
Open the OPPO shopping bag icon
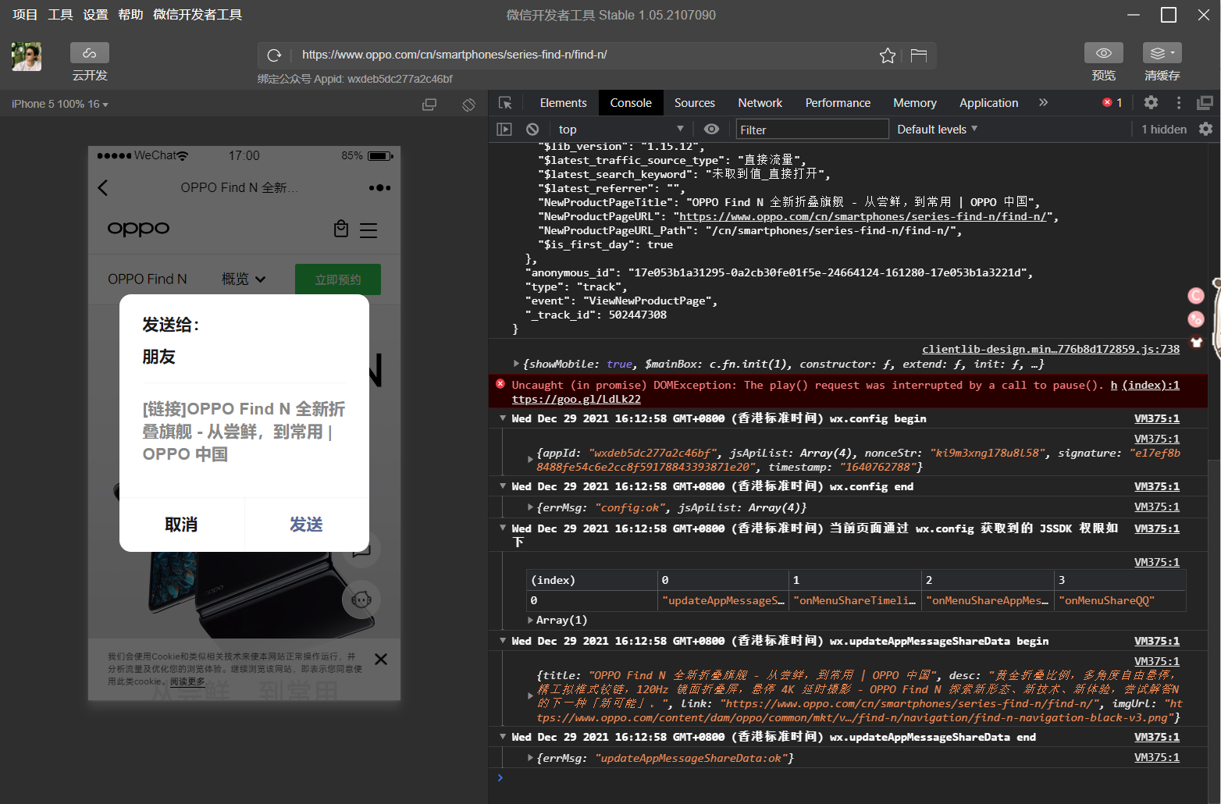(x=341, y=229)
